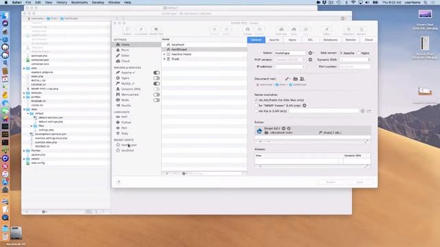Switch to the Cloud tab
This screenshot has height=247, width=440.
tap(368, 40)
